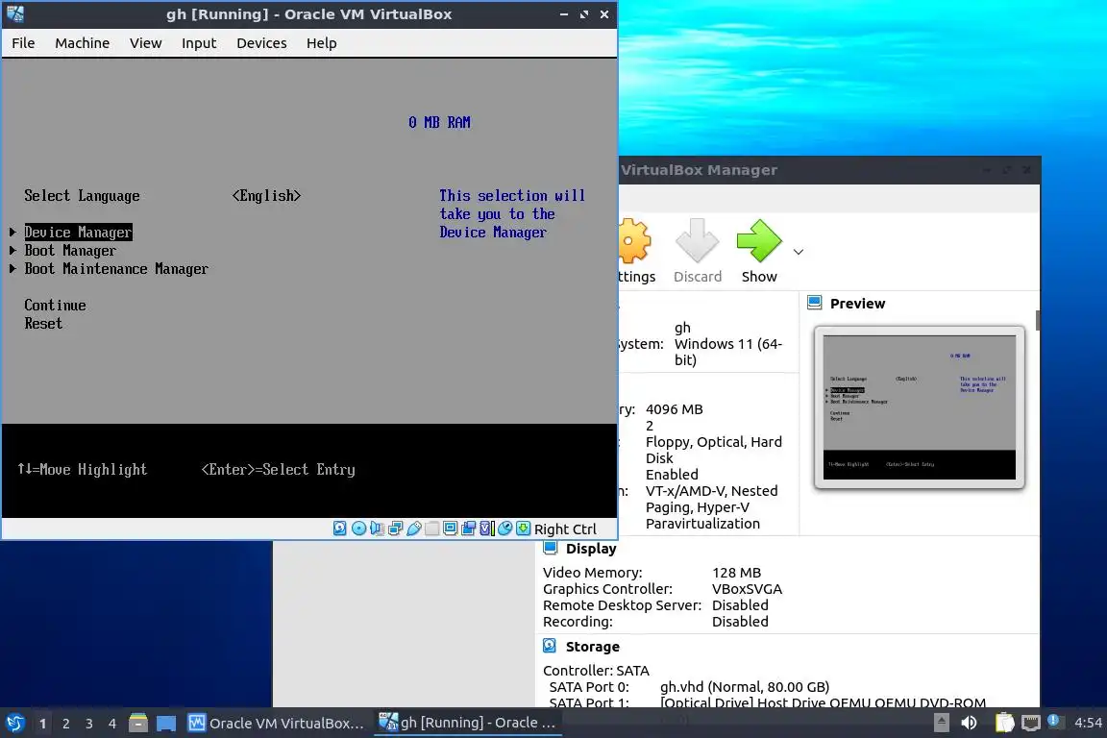Select the Boot Manager entry
The image size is (1107, 738).
[x=70, y=251]
